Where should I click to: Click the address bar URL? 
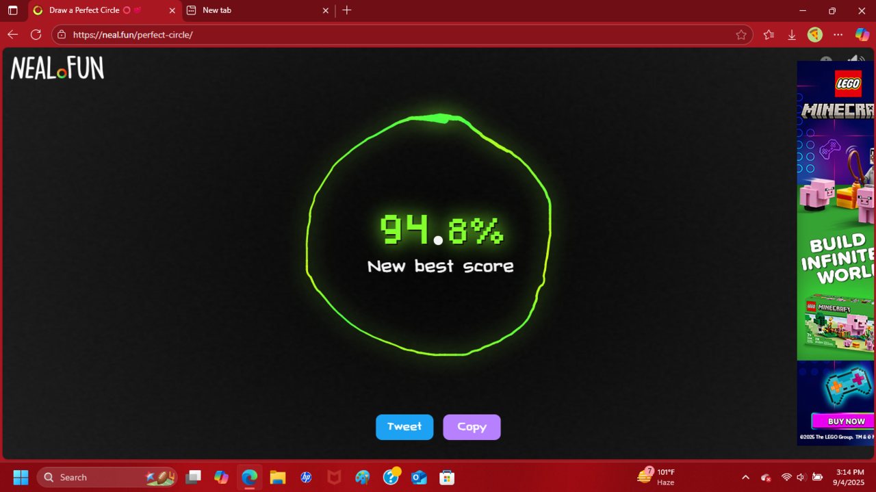(x=133, y=34)
